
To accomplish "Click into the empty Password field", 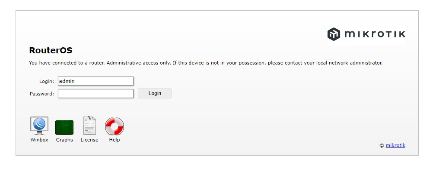I will tap(95, 93).
